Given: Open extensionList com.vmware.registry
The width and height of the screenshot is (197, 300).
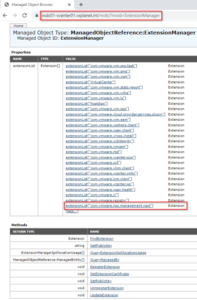Looking at the screenshot, I should (x=97, y=200).
